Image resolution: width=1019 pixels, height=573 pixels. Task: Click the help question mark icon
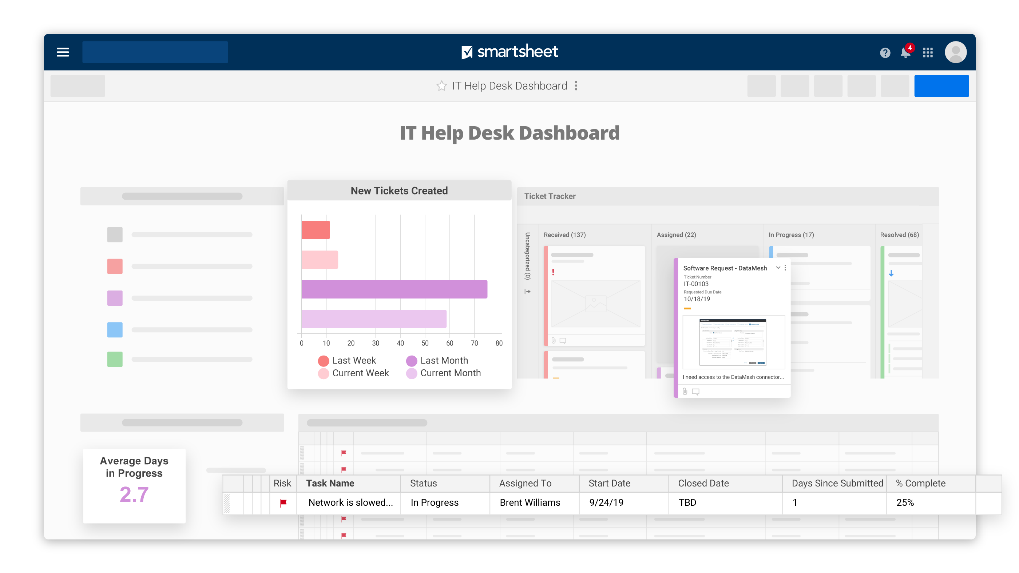tap(885, 53)
